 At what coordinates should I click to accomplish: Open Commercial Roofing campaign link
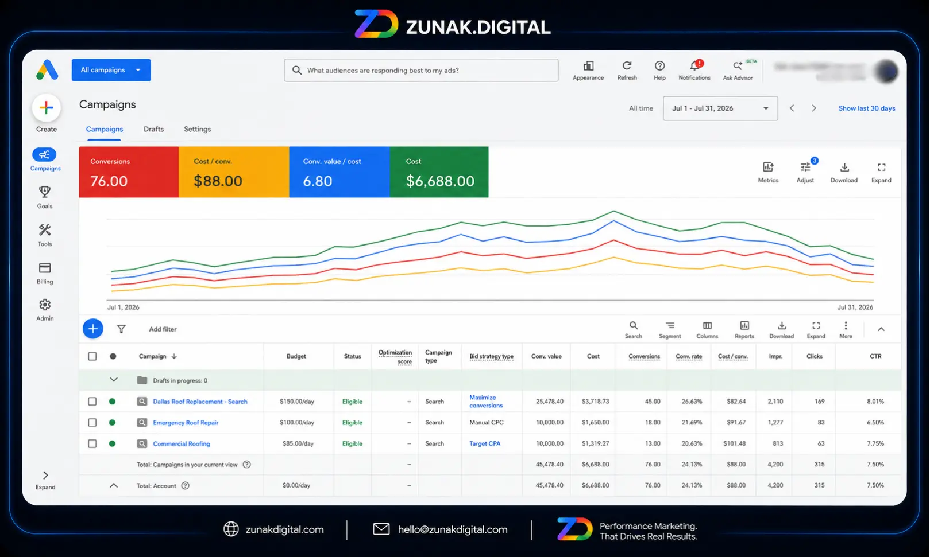point(182,443)
